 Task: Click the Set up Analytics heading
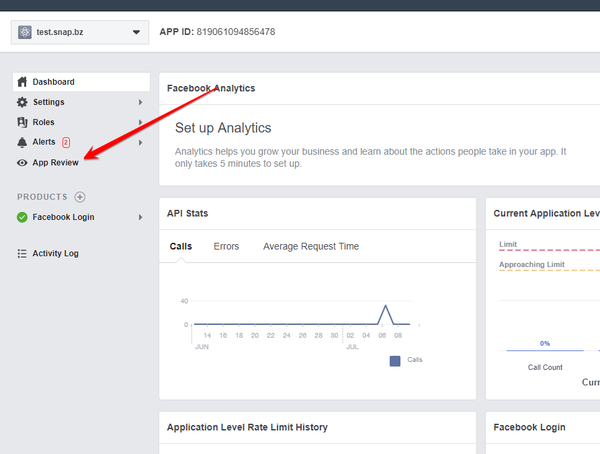click(223, 128)
